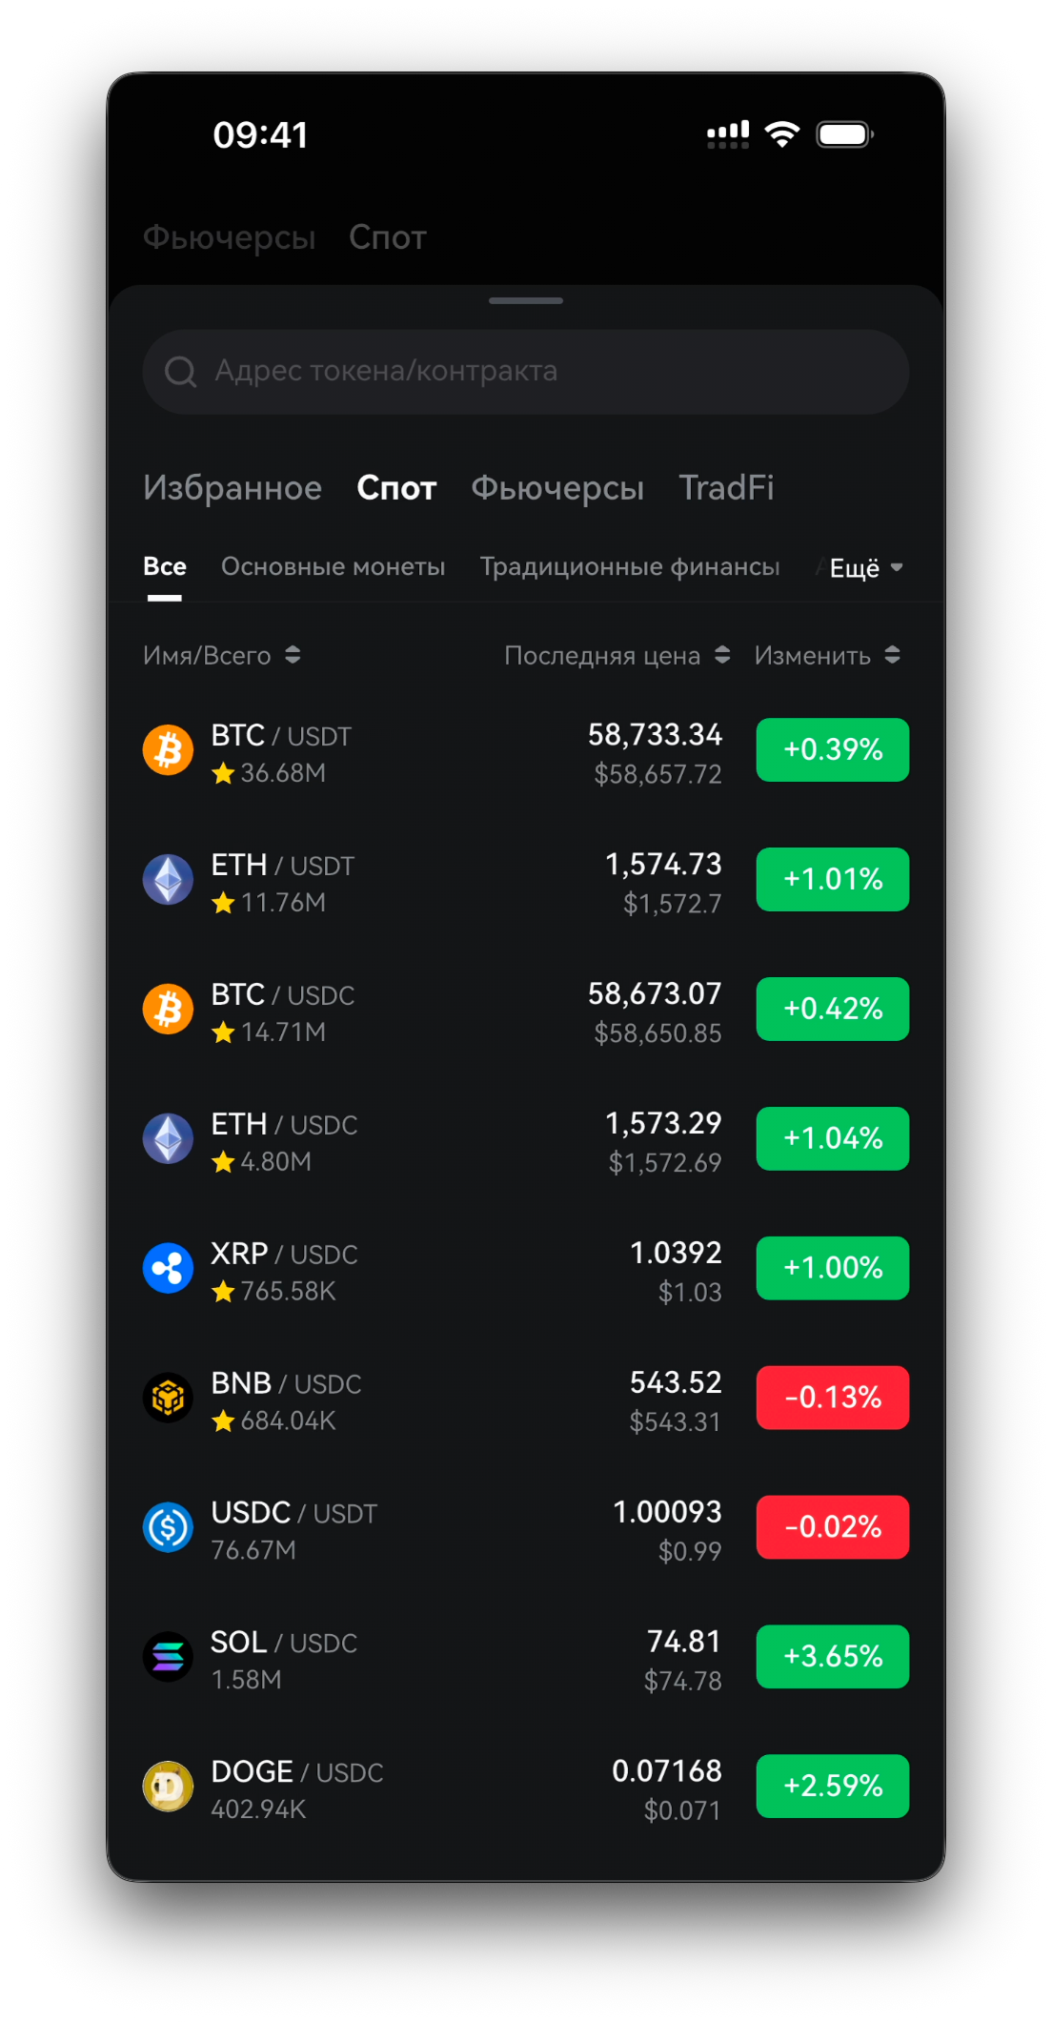Tap the Solana coin icon
Image resolution: width=1052 pixels, height=2023 pixels.
(x=168, y=1658)
